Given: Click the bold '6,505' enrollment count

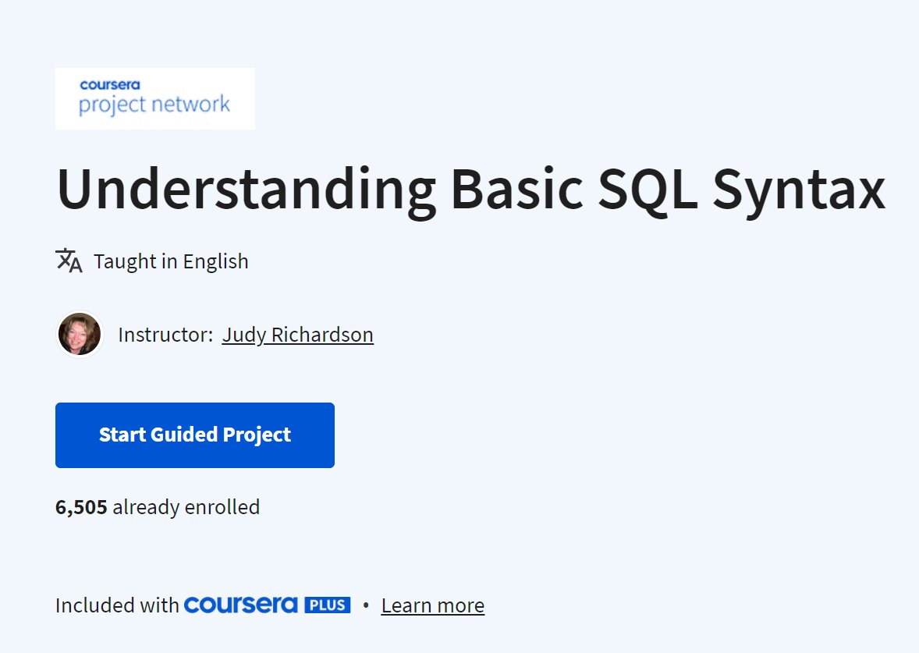Looking at the screenshot, I should (81, 506).
